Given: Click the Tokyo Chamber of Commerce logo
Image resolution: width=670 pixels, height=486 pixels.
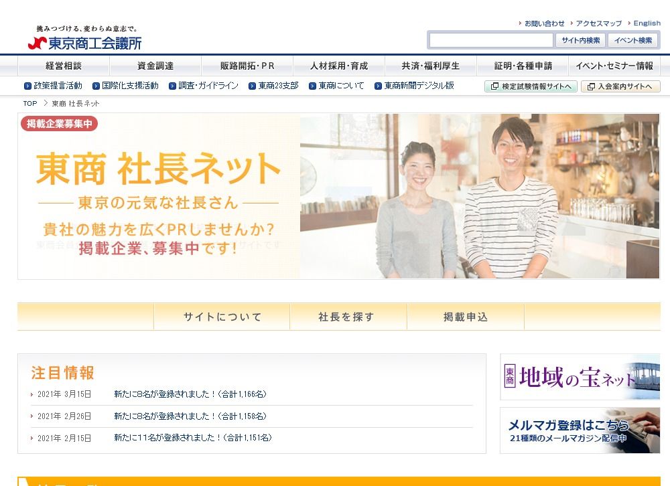Looking at the screenshot, I should [x=85, y=39].
